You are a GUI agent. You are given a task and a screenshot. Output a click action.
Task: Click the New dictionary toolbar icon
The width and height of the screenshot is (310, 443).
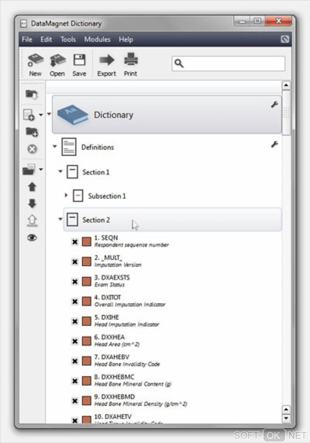point(35,60)
